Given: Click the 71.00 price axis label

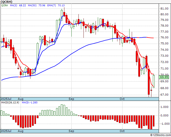Looking at the screenshot, I should (164, 68).
